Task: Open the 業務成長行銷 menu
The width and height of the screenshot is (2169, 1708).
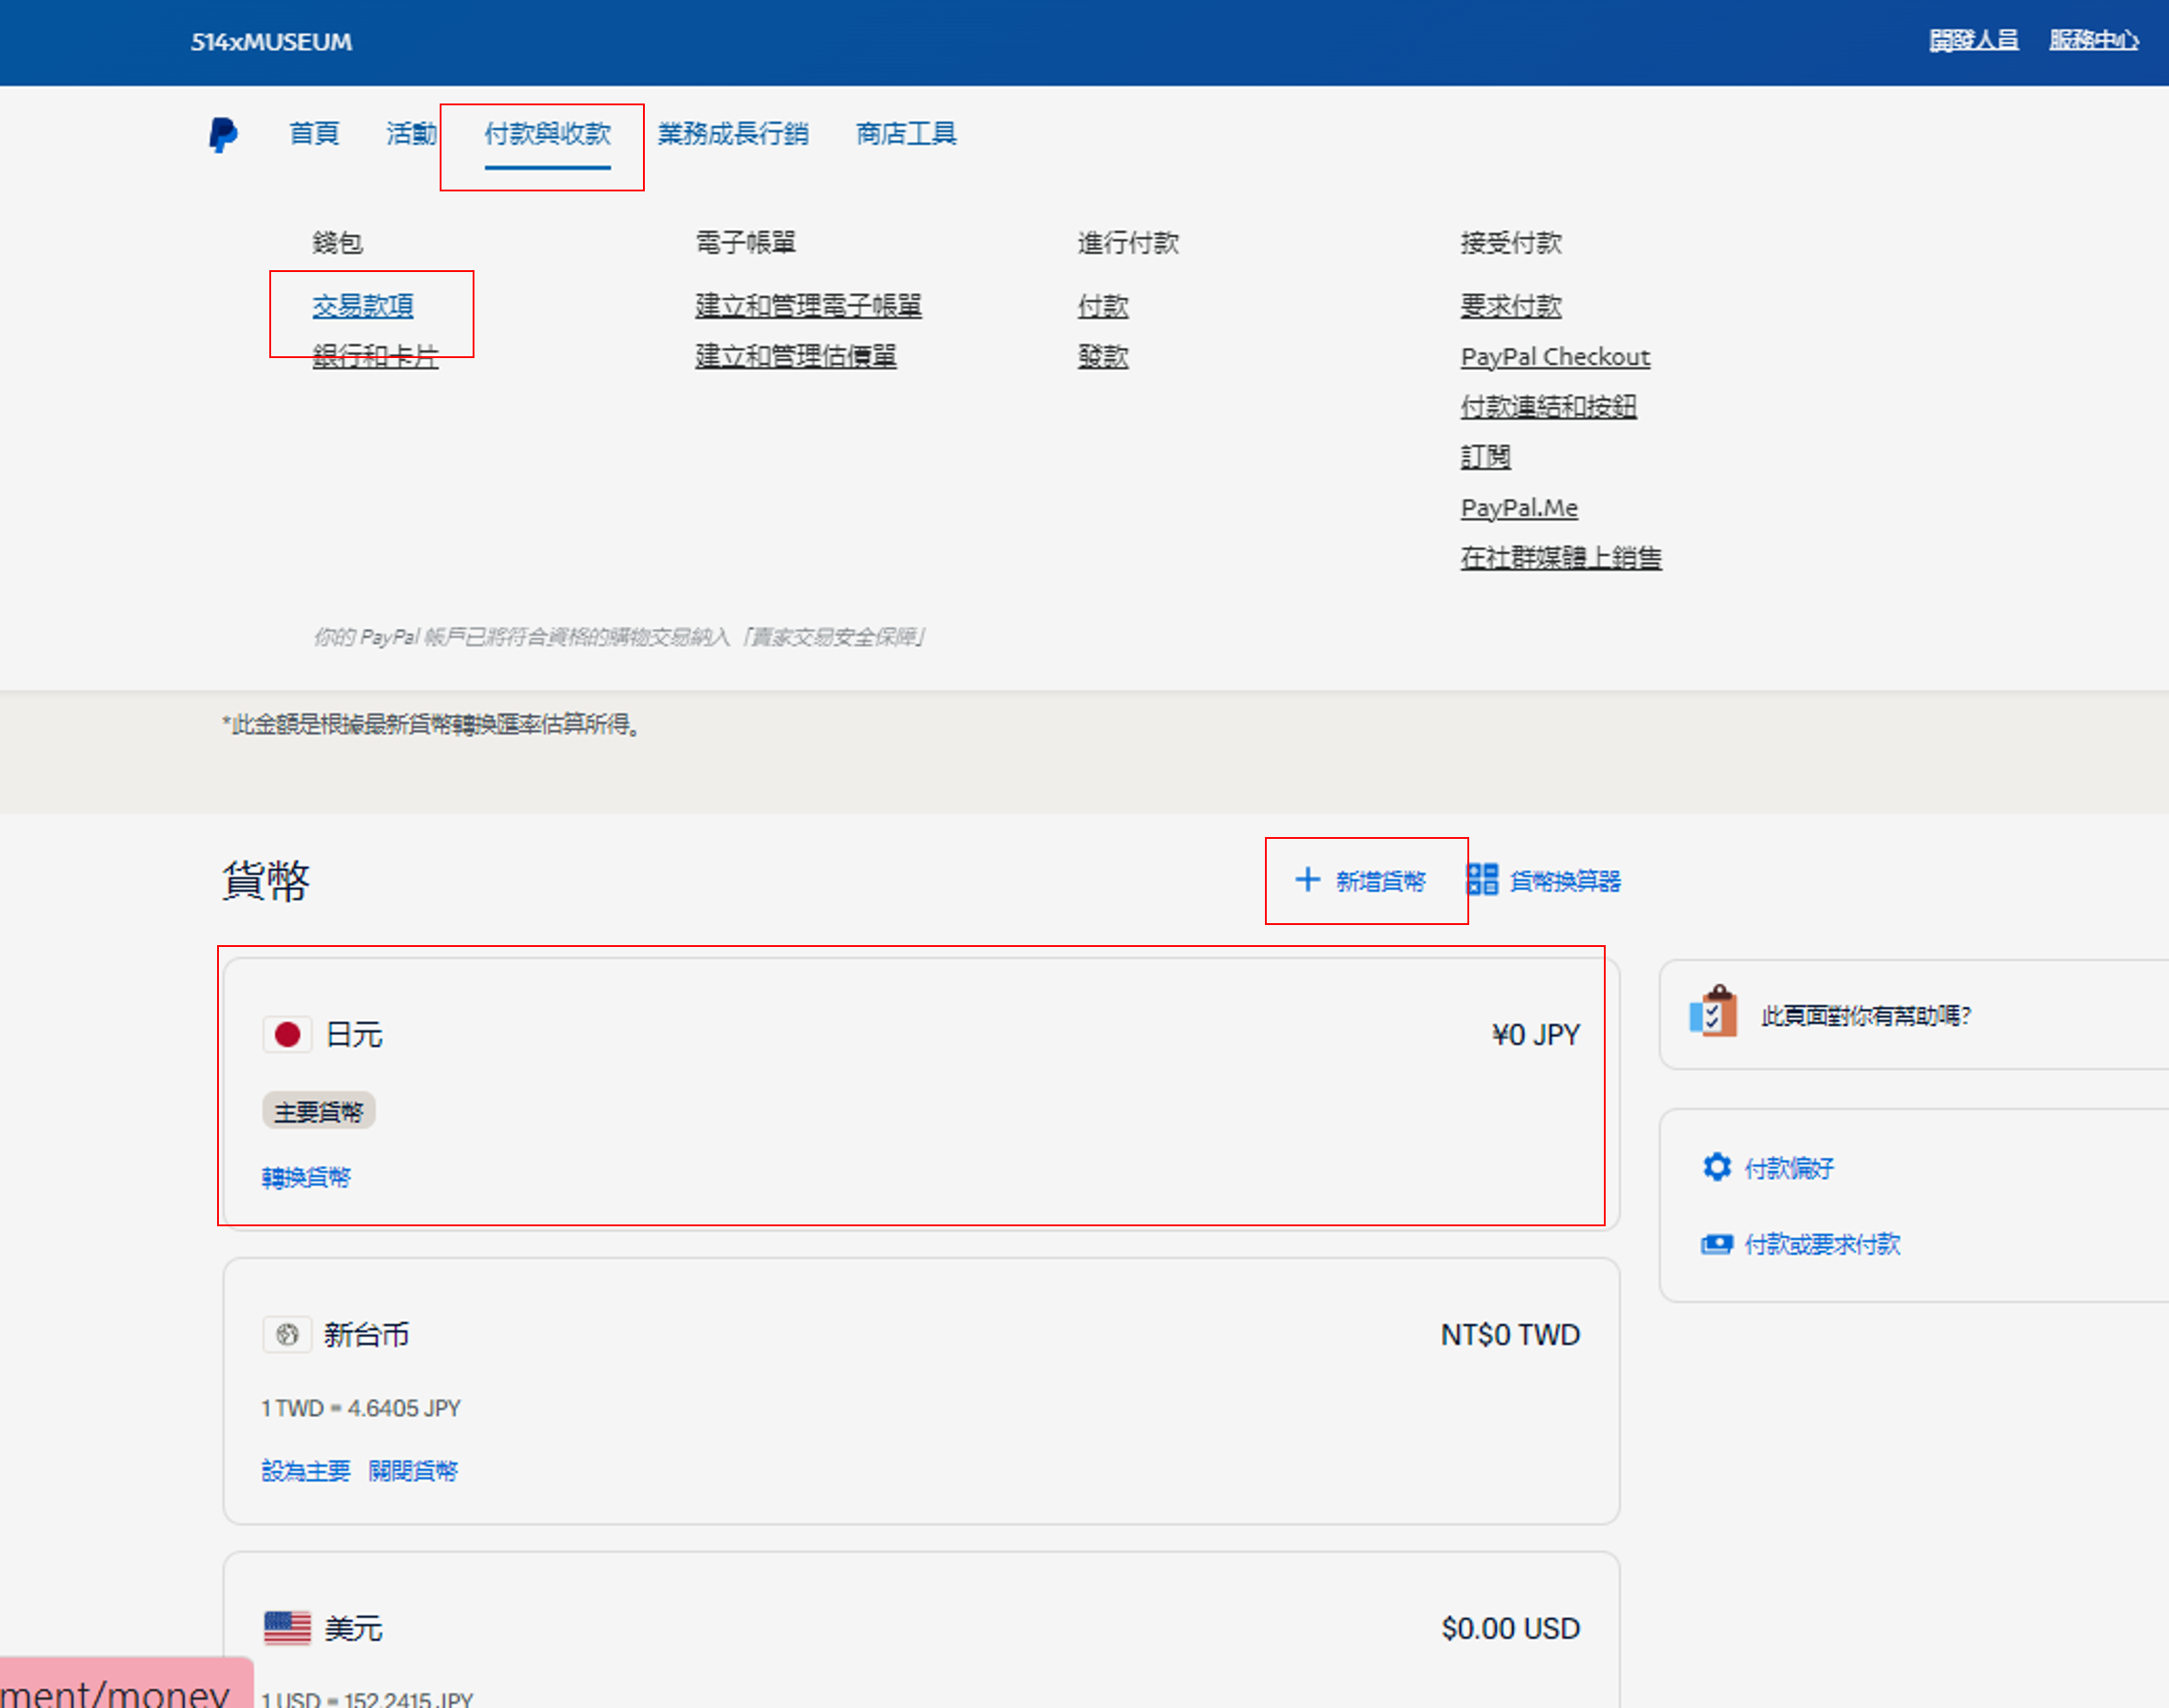Action: pos(735,133)
